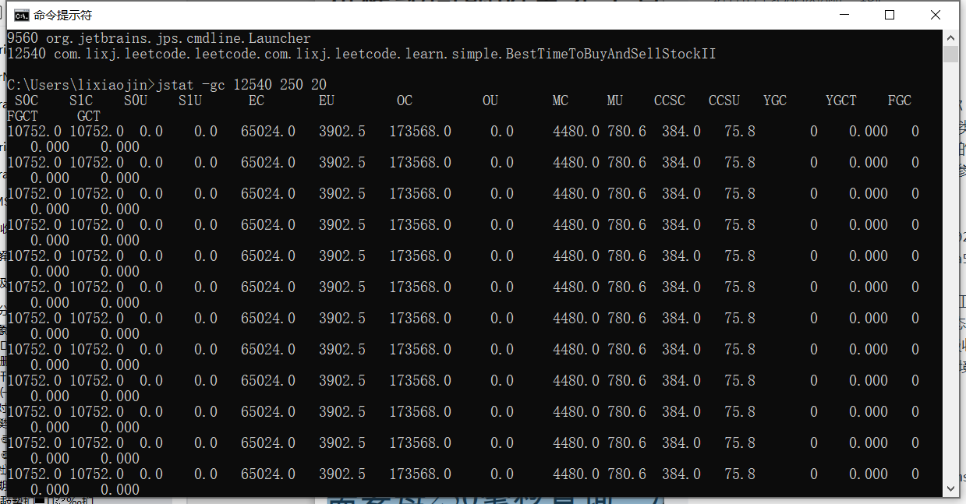The width and height of the screenshot is (966, 504).
Task: Click the OC column header
Action: coord(405,100)
